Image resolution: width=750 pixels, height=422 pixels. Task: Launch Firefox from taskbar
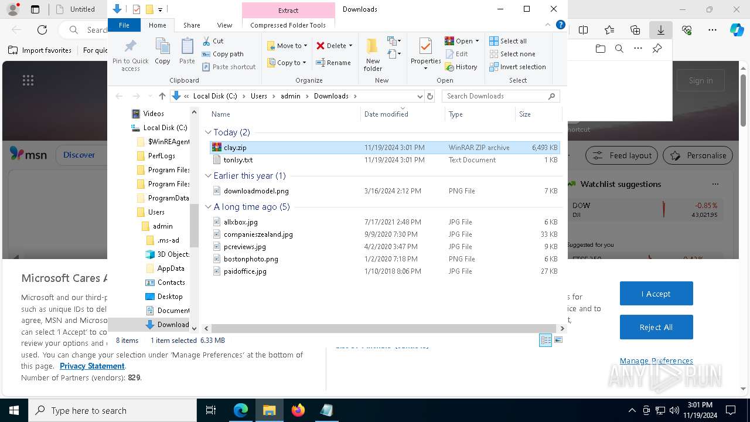tap(298, 410)
